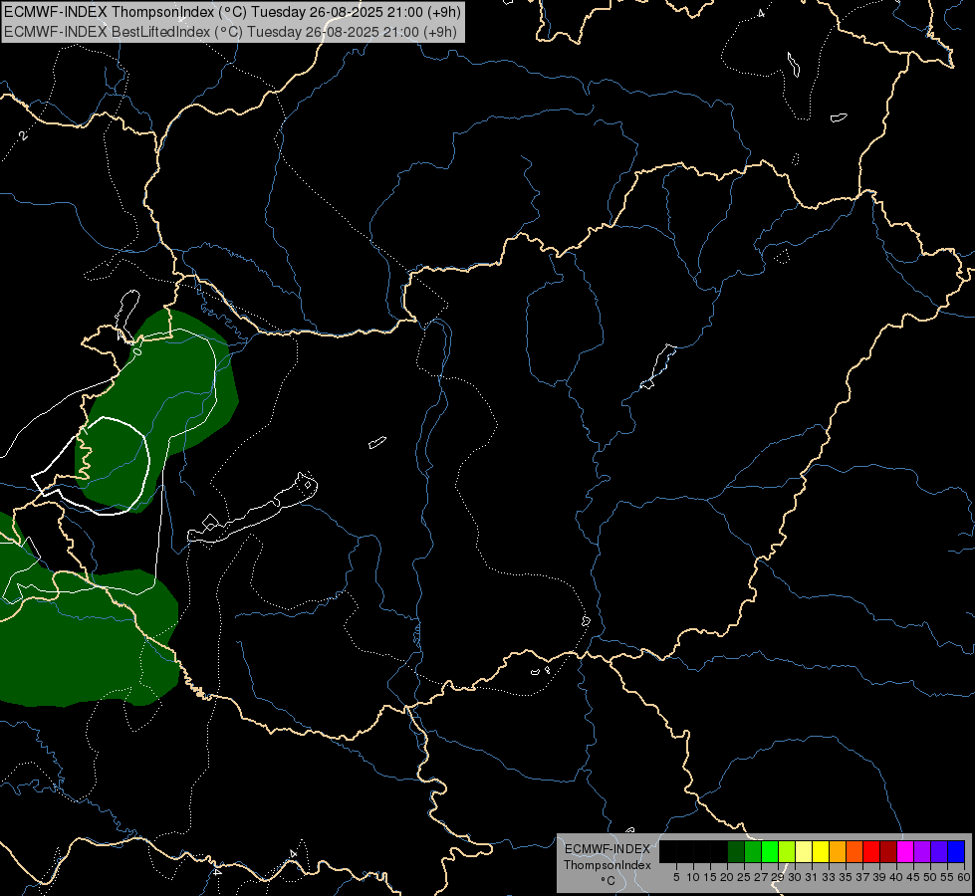Screen dimensions: 975x896
Task: Click the '°C' unit label in legend
Action: tap(609, 881)
